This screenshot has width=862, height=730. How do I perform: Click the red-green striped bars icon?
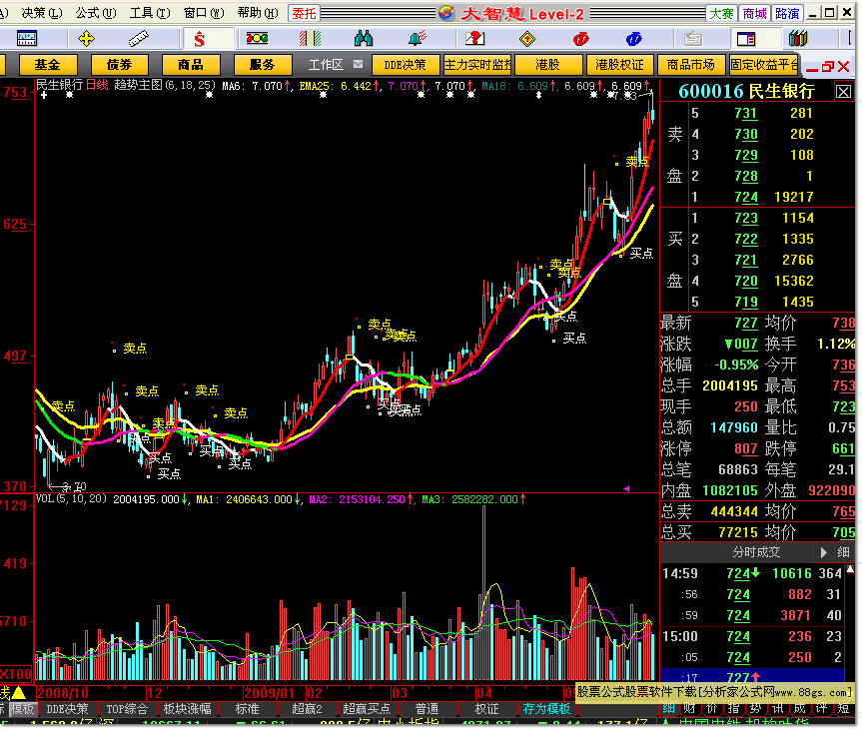coord(310,39)
